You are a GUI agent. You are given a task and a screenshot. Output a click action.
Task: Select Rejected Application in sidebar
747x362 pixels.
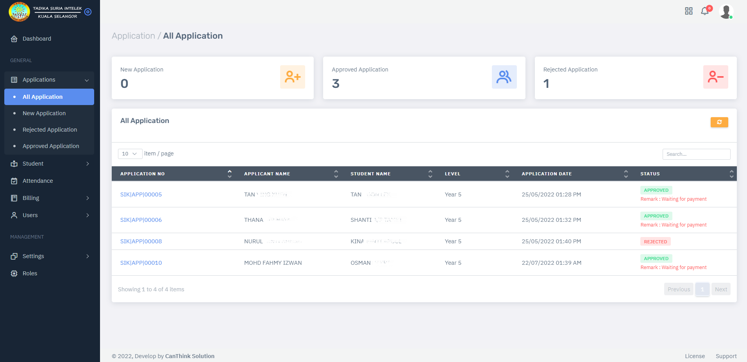pyautogui.click(x=50, y=130)
